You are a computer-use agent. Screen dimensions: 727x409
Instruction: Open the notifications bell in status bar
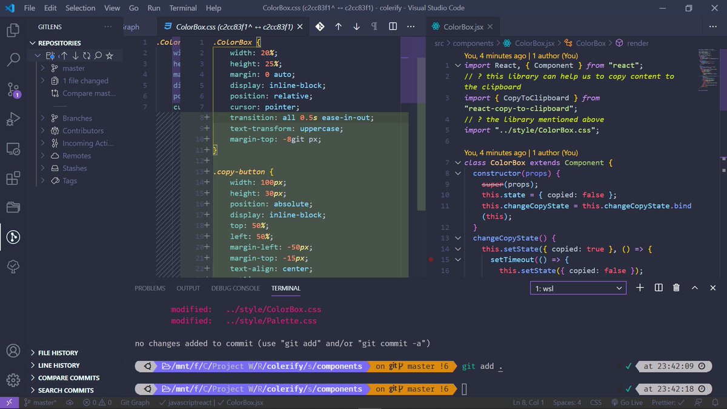717,402
